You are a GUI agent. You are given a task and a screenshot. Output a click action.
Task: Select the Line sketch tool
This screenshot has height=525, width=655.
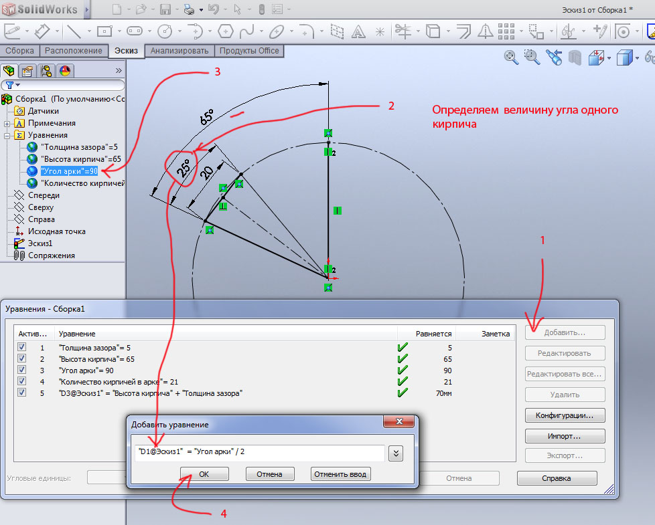(x=73, y=31)
